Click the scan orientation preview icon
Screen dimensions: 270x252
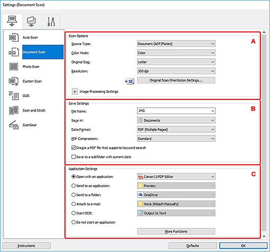[x=129, y=81]
